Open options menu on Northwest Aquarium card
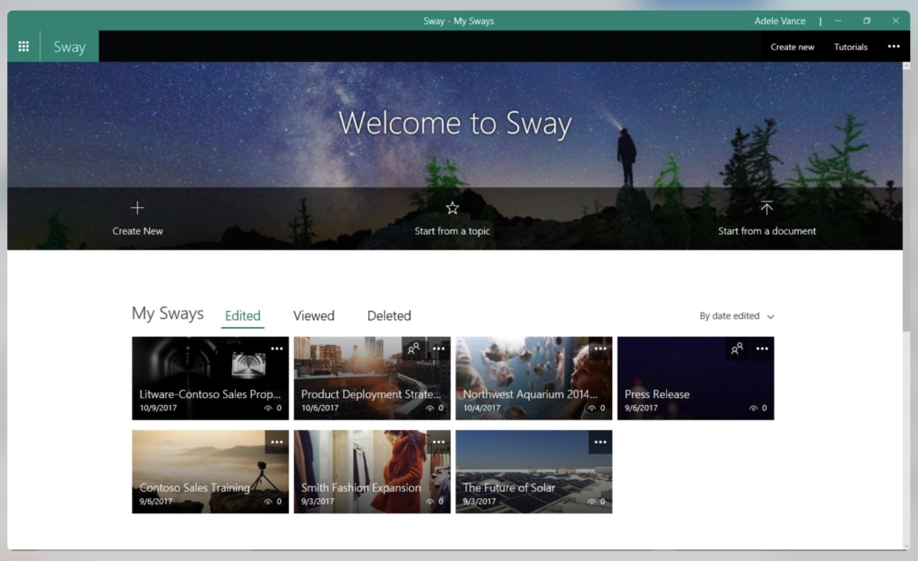 coord(600,349)
